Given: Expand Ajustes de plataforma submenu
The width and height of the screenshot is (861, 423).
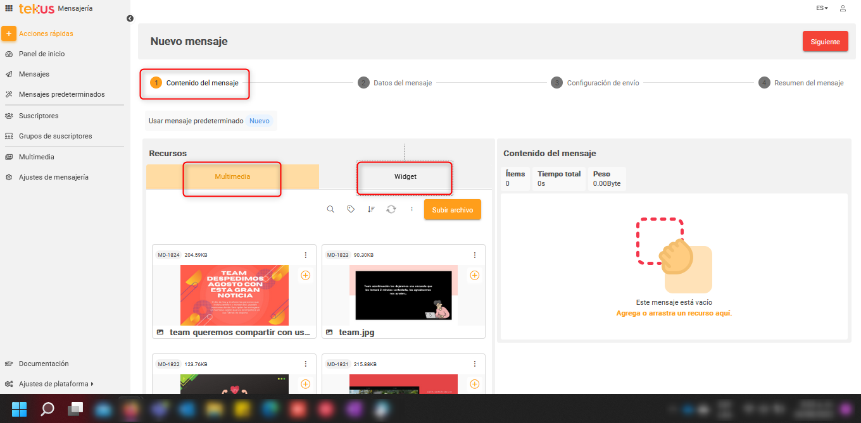Looking at the screenshot, I should (56, 384).
